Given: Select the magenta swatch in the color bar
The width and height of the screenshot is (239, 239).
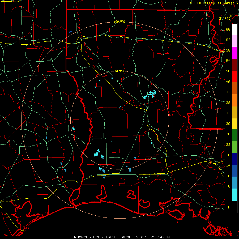Looking at the screenshot, I should tap(234, 53).
